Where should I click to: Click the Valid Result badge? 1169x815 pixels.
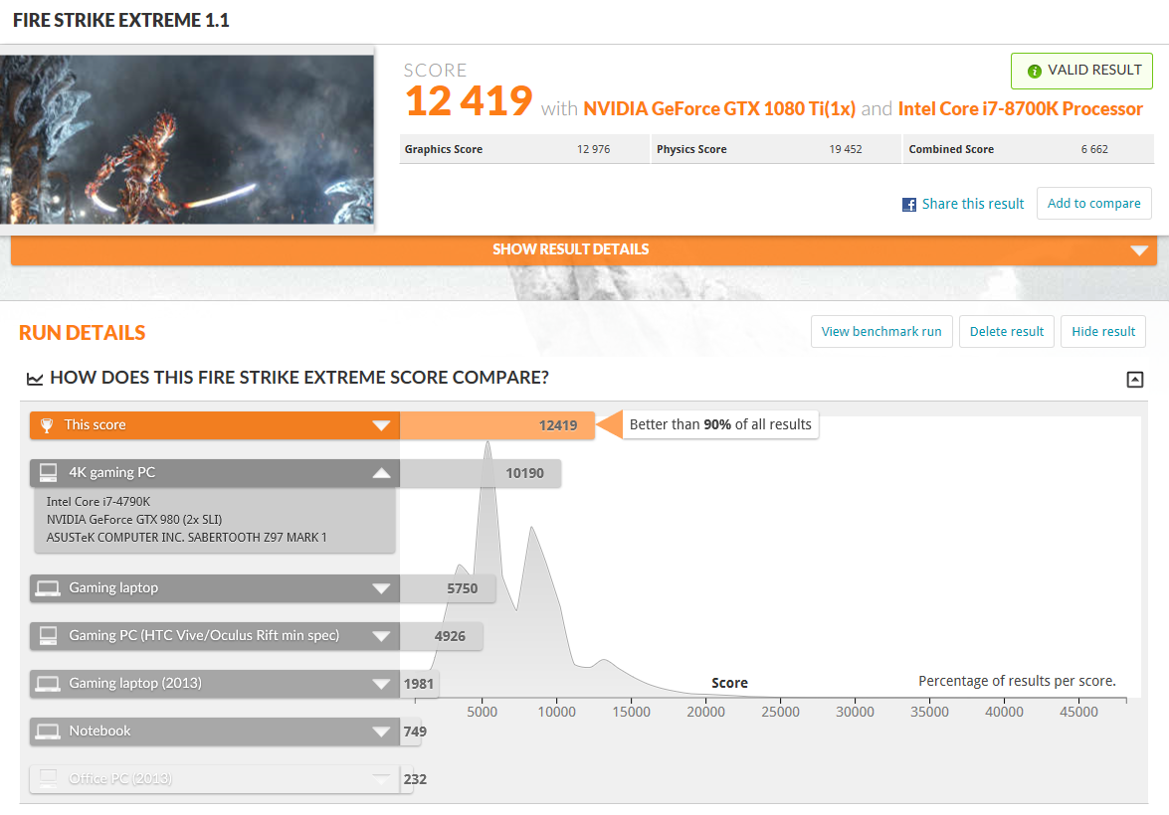coord(1081,71)
